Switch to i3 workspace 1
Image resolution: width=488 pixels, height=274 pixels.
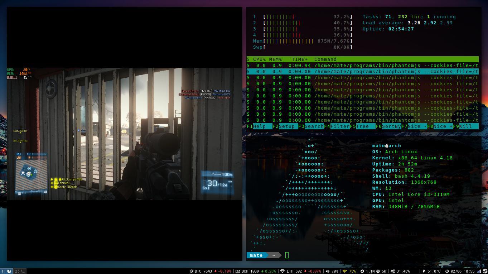pyautogui.click(x=6, y=271)
